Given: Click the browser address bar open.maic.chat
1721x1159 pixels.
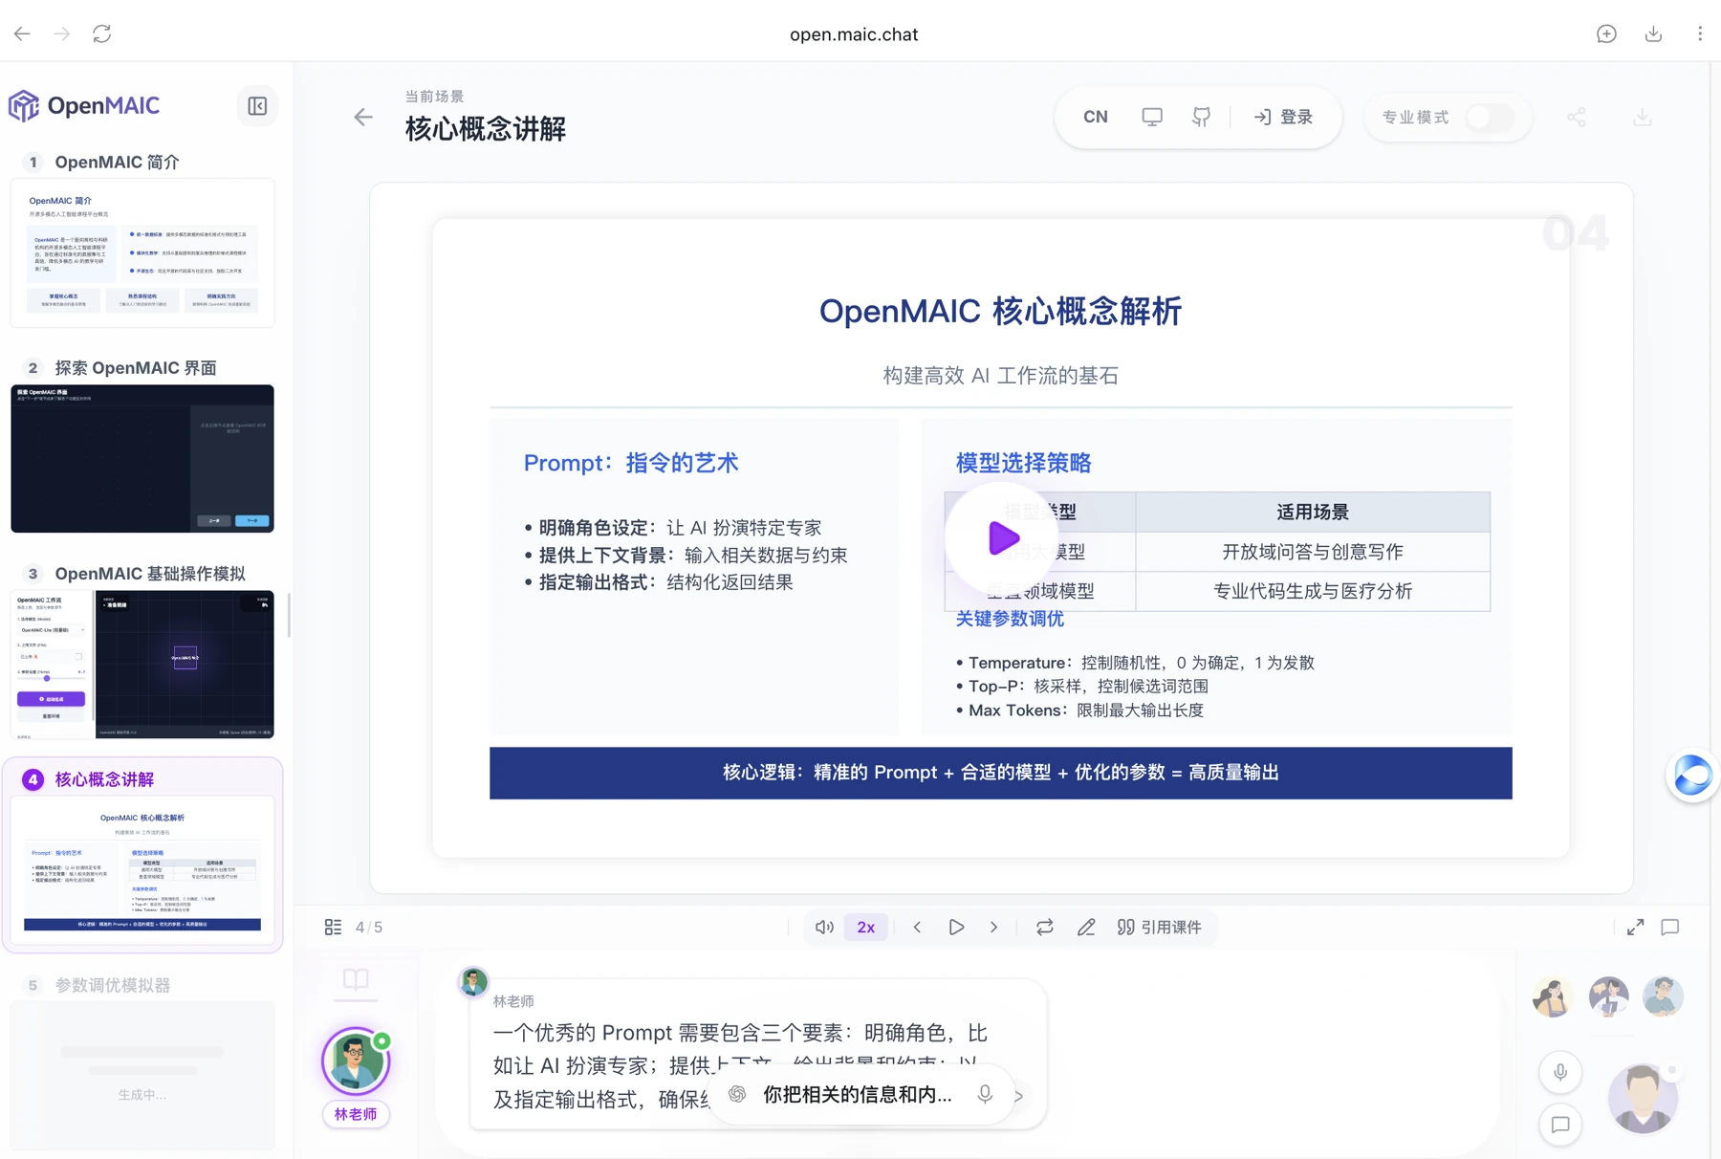Looking at the screenshot, I should 854,33.
